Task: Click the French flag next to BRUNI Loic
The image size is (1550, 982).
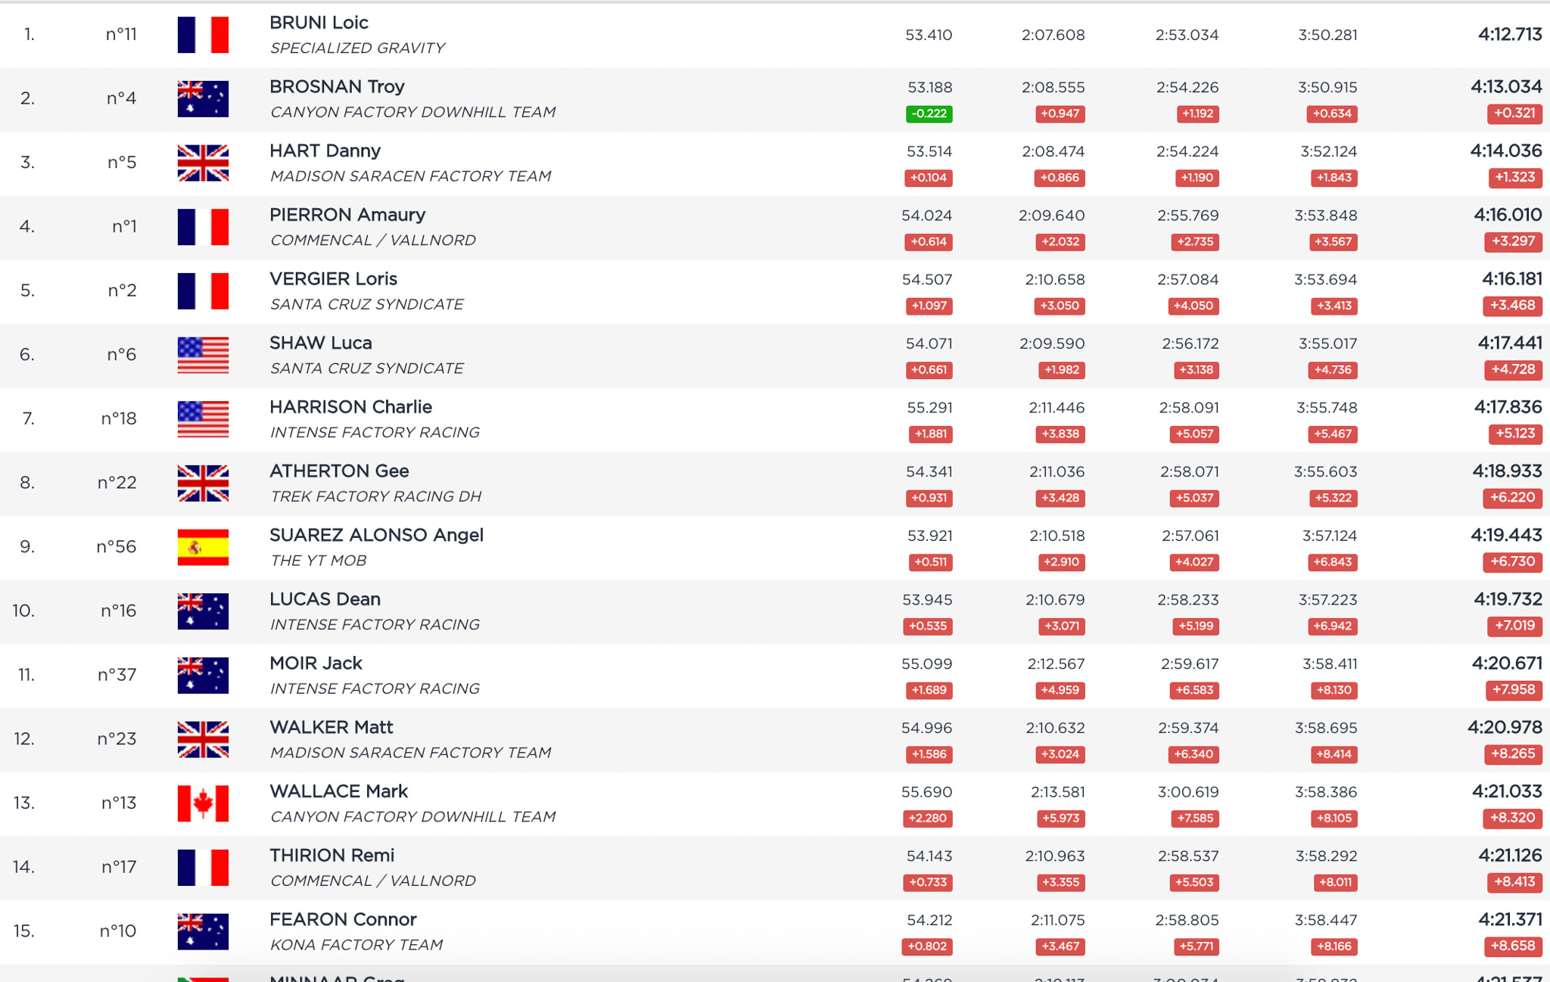Action: tap(203, 35)
